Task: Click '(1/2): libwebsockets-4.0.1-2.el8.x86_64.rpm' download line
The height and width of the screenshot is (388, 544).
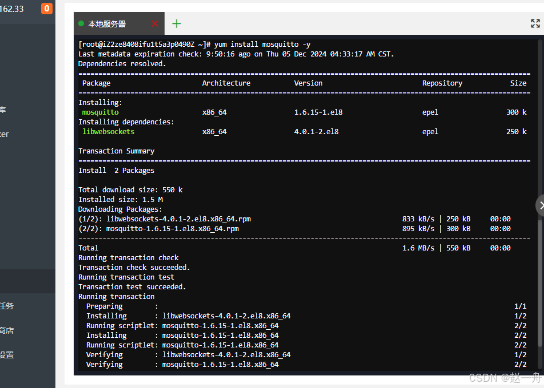Action: pyautogui.click(x=165, y=219)
